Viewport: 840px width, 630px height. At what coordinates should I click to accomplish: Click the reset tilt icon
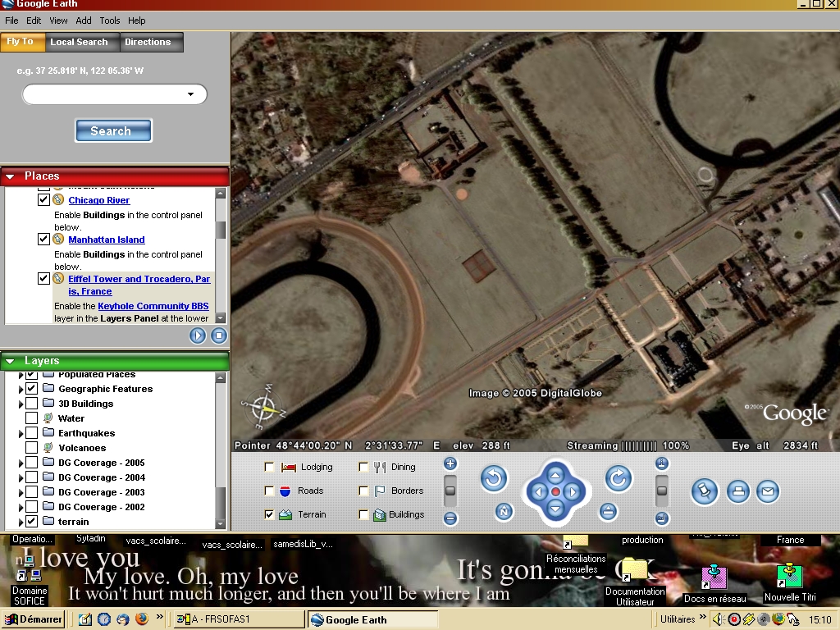(608, 512)
